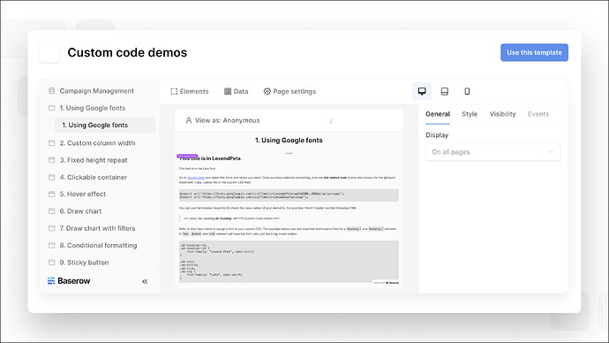Image resolution: width=609 pixels, height=343 pixels.
Task: Click page icon next to 4. Clickable container
Action: pos(52,178)
